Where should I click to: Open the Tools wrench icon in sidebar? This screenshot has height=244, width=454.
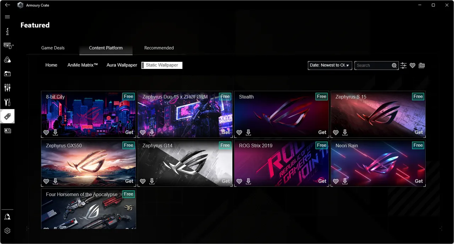pyautogui.click(x=7, y=102)
